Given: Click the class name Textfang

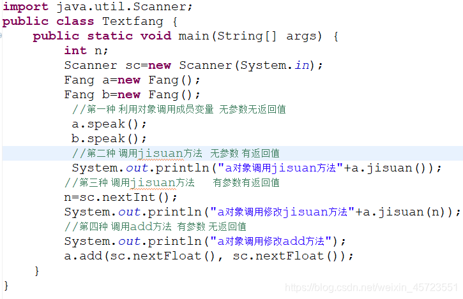Looking at the screenshot, I should click(133, 21).
